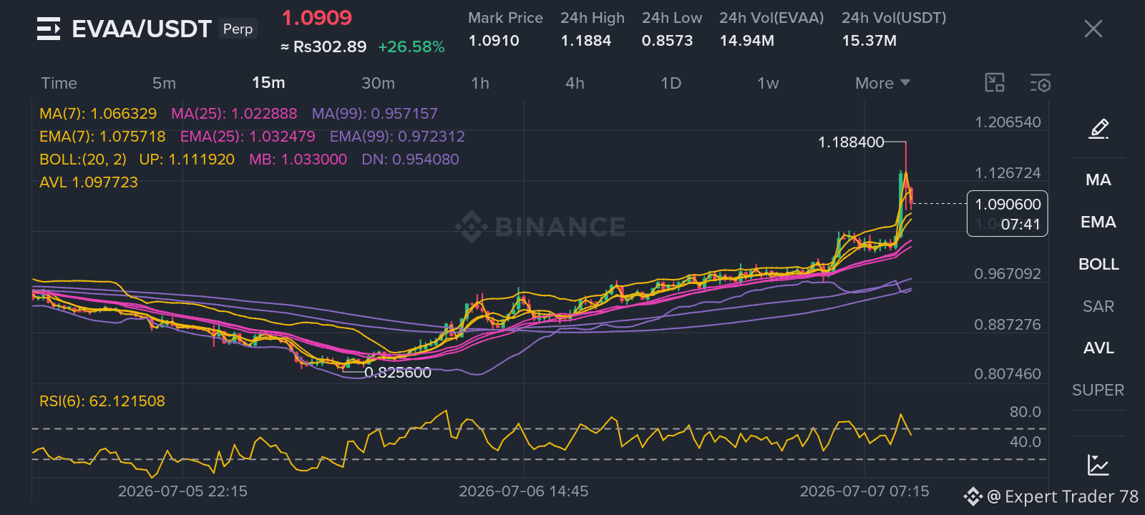Switch to the 5m timeframe
This screenshot has height=515, width=1145.
[x=164, y=83]
